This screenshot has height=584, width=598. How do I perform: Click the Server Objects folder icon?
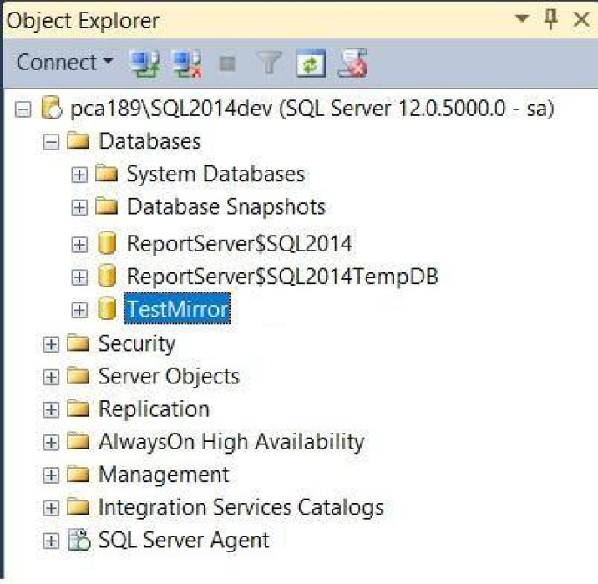(79, 376)
